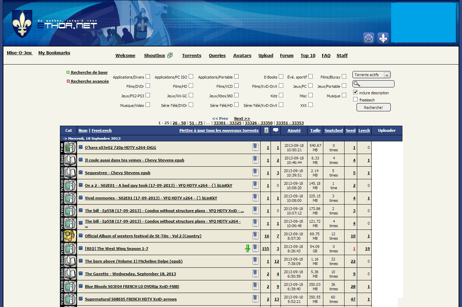Screen dimensions: 462x307
Task: Open Mise-O-Jeu link
Action: tap(20, 53)
